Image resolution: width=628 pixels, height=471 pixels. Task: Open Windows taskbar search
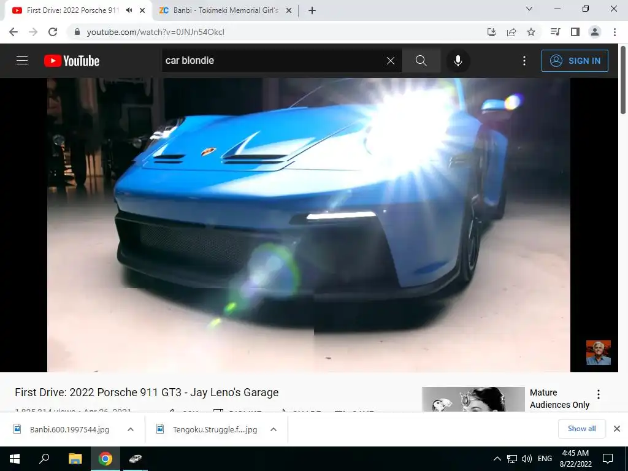coord(44,459)
